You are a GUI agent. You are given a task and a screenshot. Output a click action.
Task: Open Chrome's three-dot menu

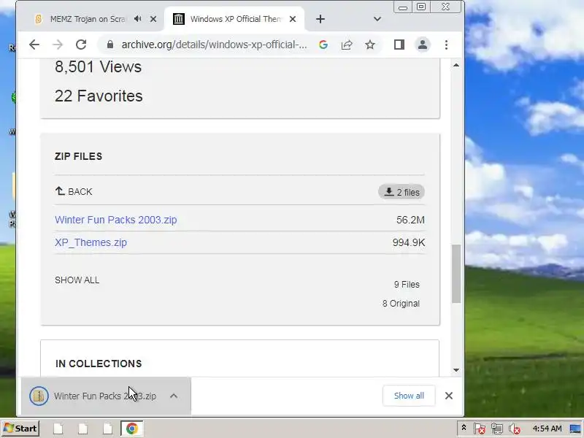pyautogui.click(x=446, y=45)
